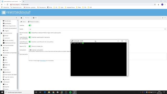Click inside the PuTTY terminal window

(x=99, y=59)
